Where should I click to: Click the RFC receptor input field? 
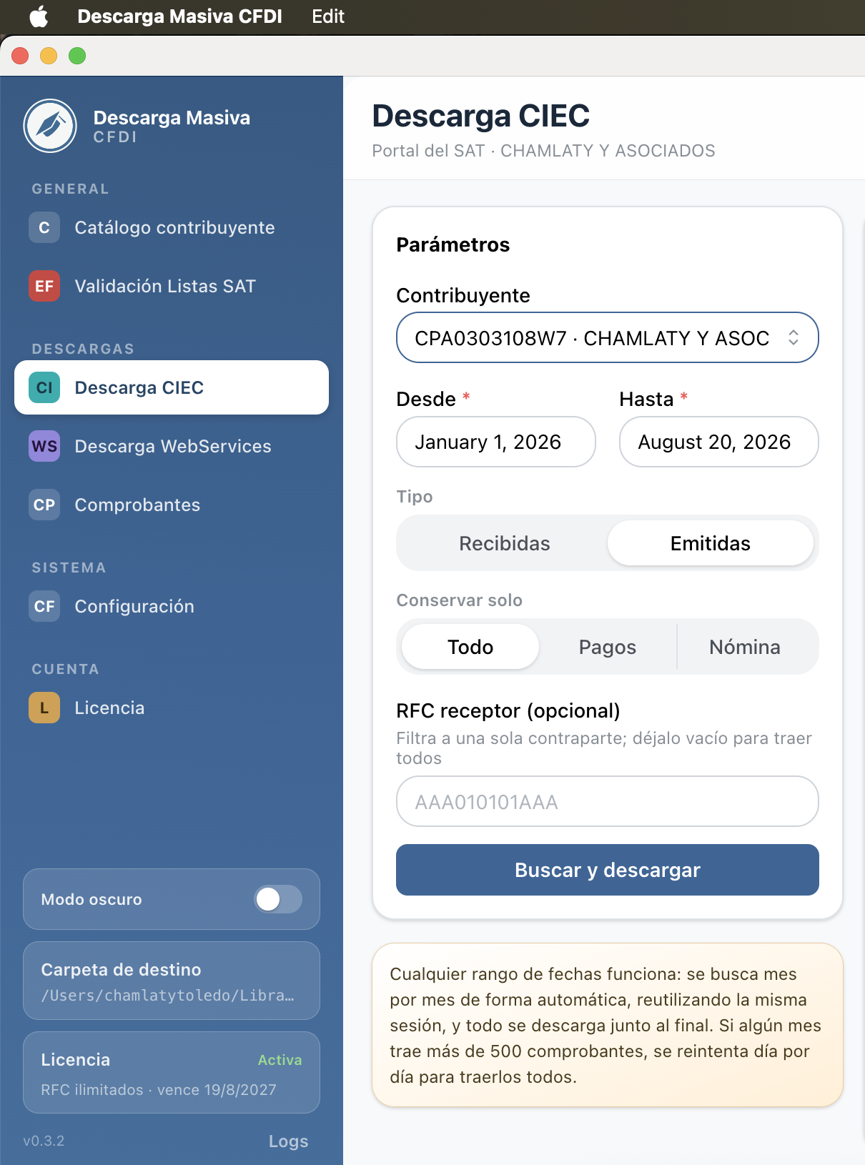coord(608,801)
